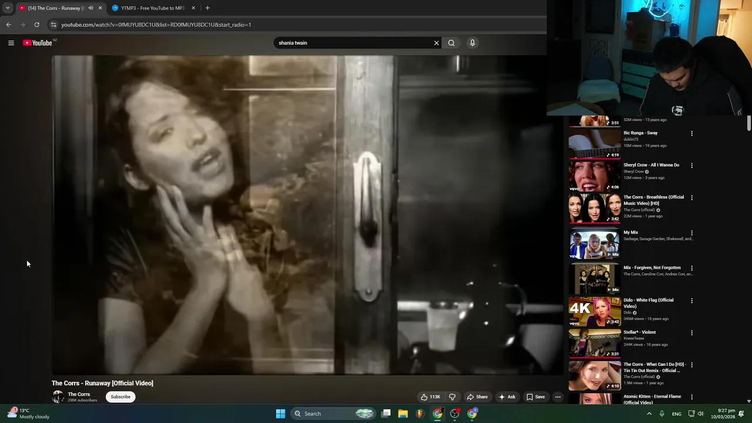Open the YouTube guide hamburger menu
752x423 pixels.
tap(11, 43)
